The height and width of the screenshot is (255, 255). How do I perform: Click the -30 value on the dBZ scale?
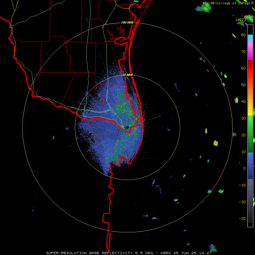pos(242,218)
